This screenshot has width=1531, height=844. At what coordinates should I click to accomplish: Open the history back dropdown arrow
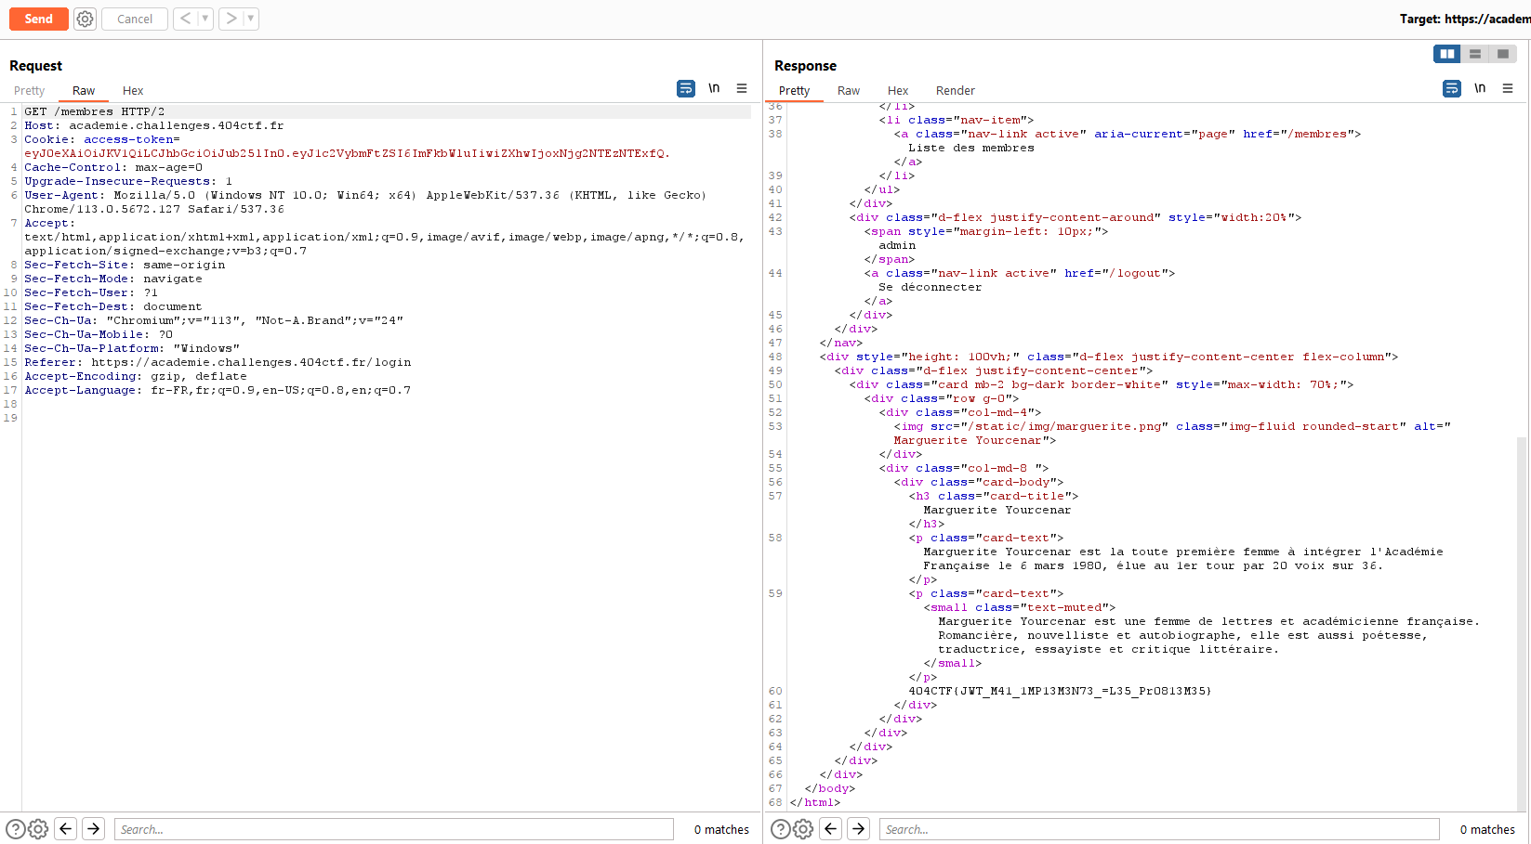tap(205, 19)
